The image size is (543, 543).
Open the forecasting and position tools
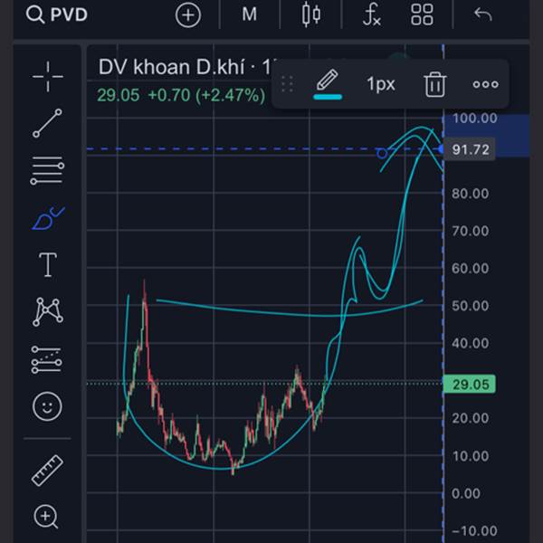[x=47, y=359]
